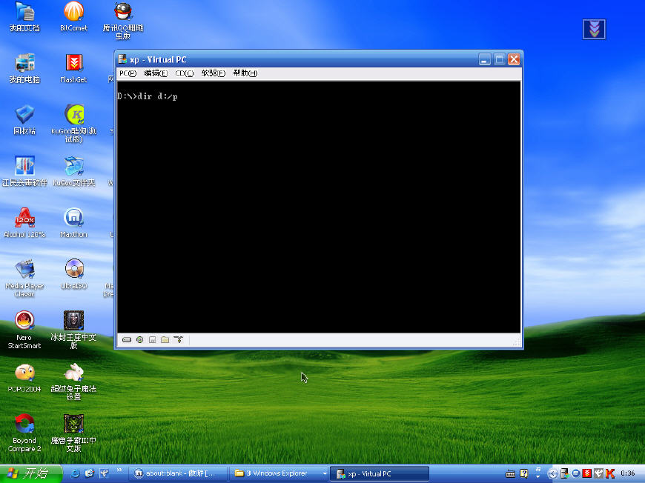Close the xp - Virtual PC window
This screenshot has width=645, height=483.
[514, 59]
